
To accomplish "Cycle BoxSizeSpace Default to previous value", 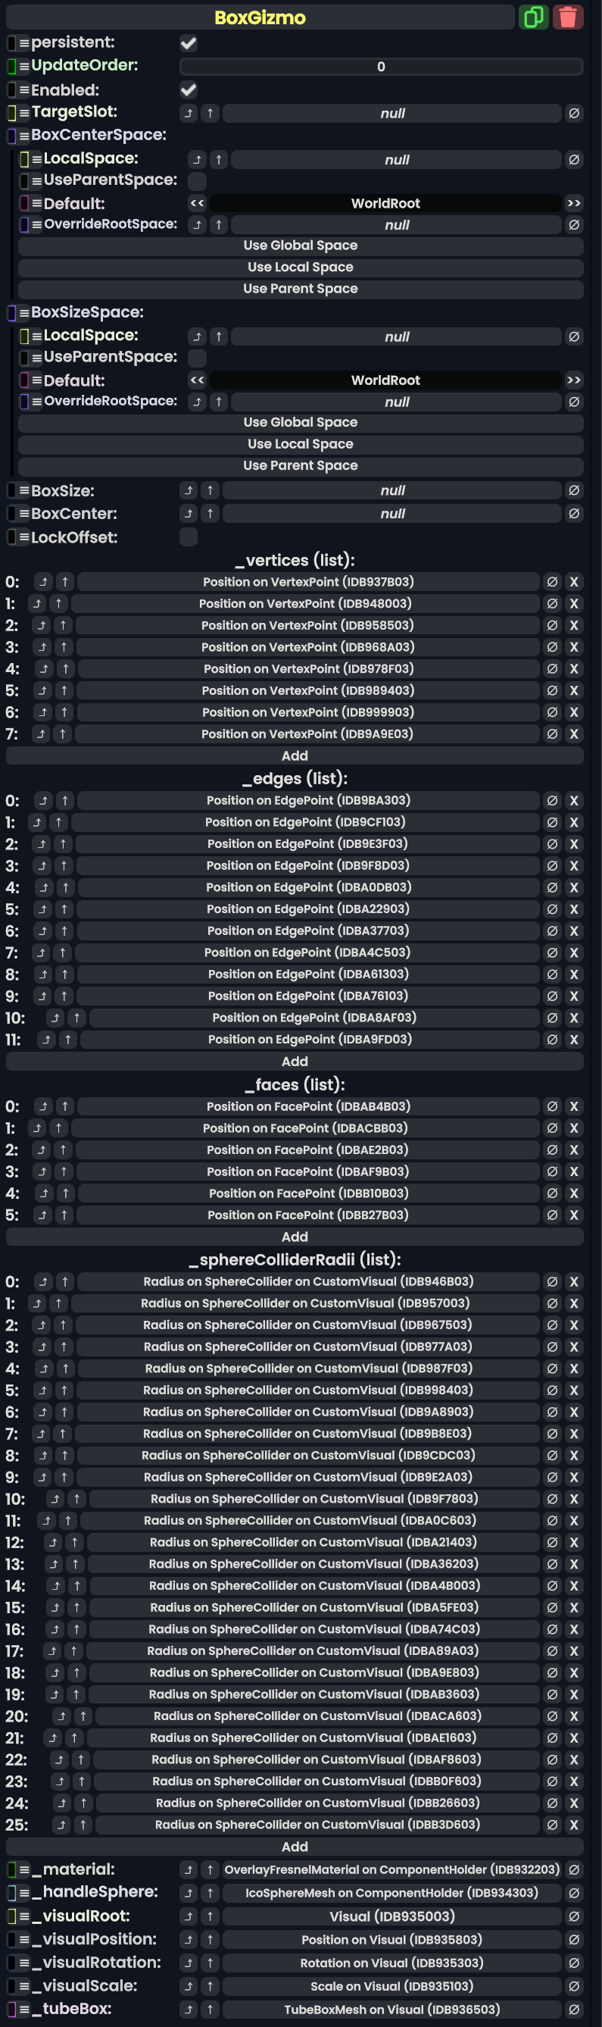I will 198,380.
